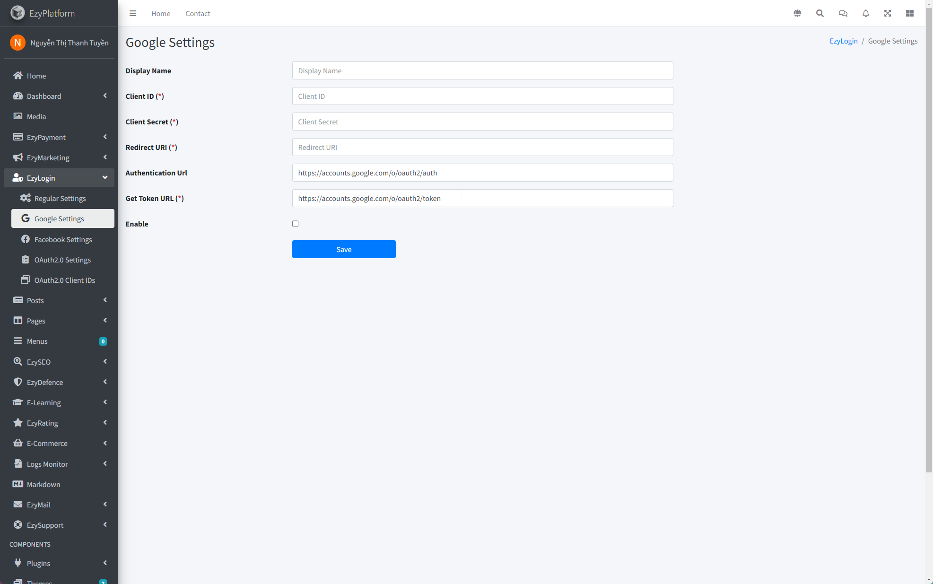Image resolution: width=933 pixels, height=584 pixels.
Task: Open the language globe icon
Action: point(797,13)
